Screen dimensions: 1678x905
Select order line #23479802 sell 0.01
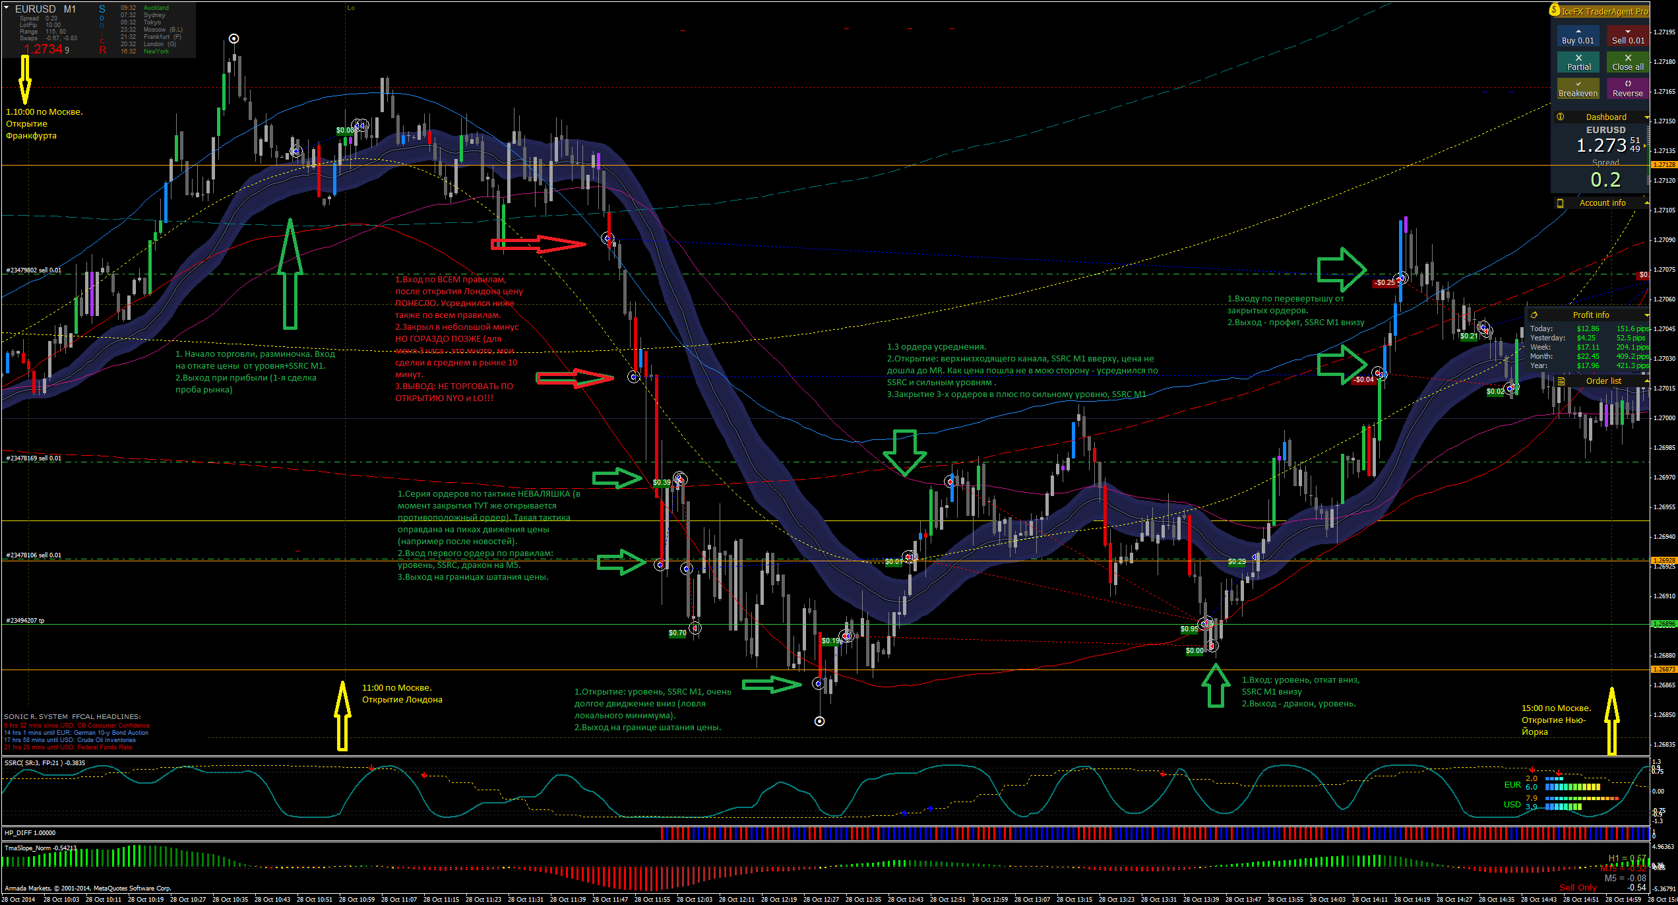34,270
